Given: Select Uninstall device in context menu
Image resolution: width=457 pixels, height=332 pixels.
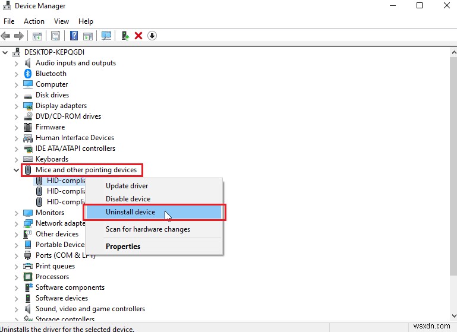Looking at the screenshot, I should point(153,212).
